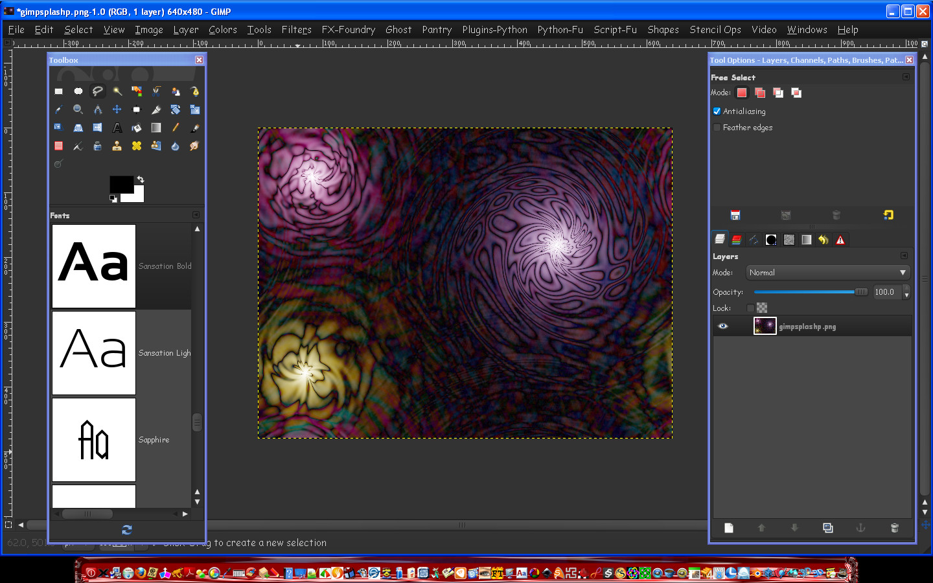Disable the Antialiasing checkbox
The height and width of the screenshot is (583, 933).
click(x=717, y=111)
